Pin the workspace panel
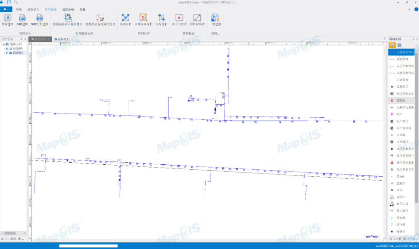 (x=22, y=39)
